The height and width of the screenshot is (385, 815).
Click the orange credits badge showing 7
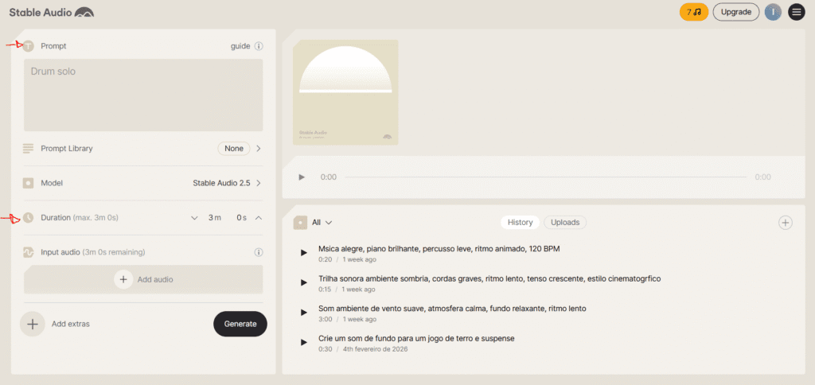[x=693, y=12]
